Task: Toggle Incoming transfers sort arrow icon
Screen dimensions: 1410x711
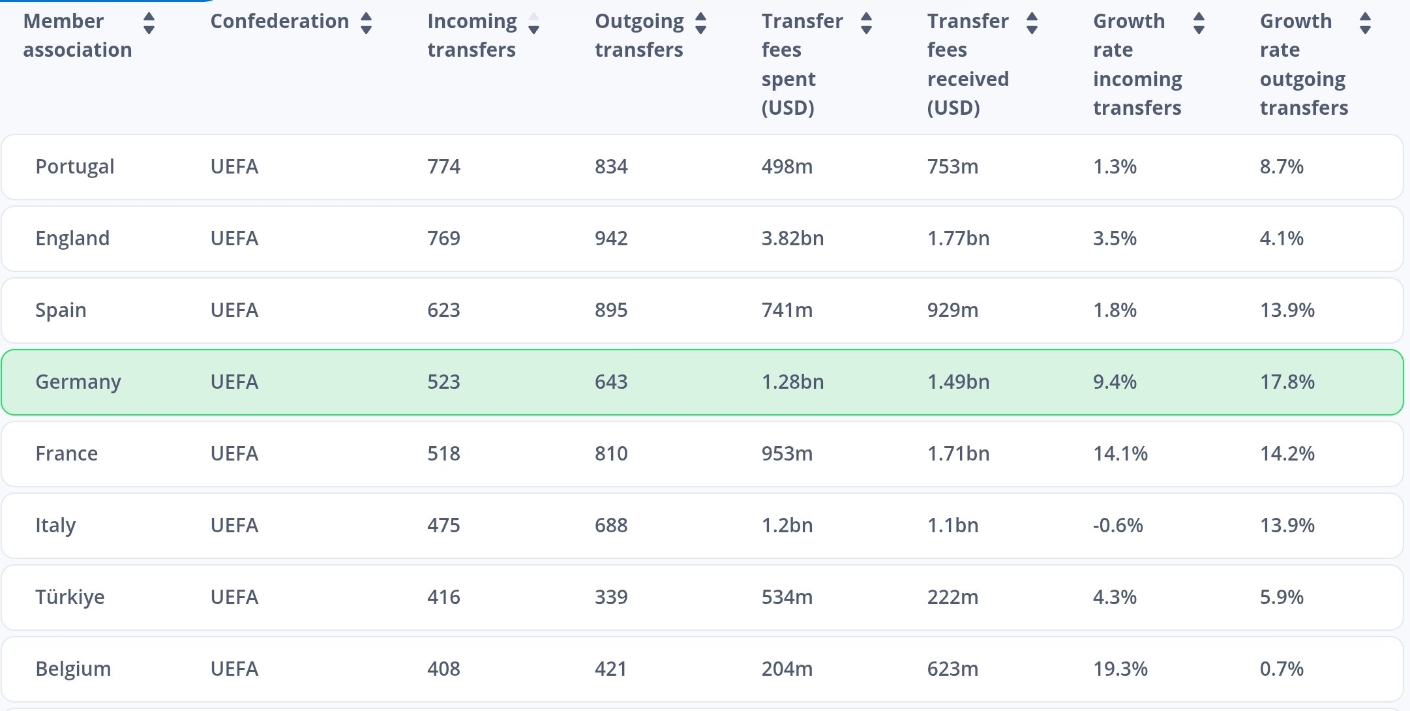Action: tap(533, 23)
